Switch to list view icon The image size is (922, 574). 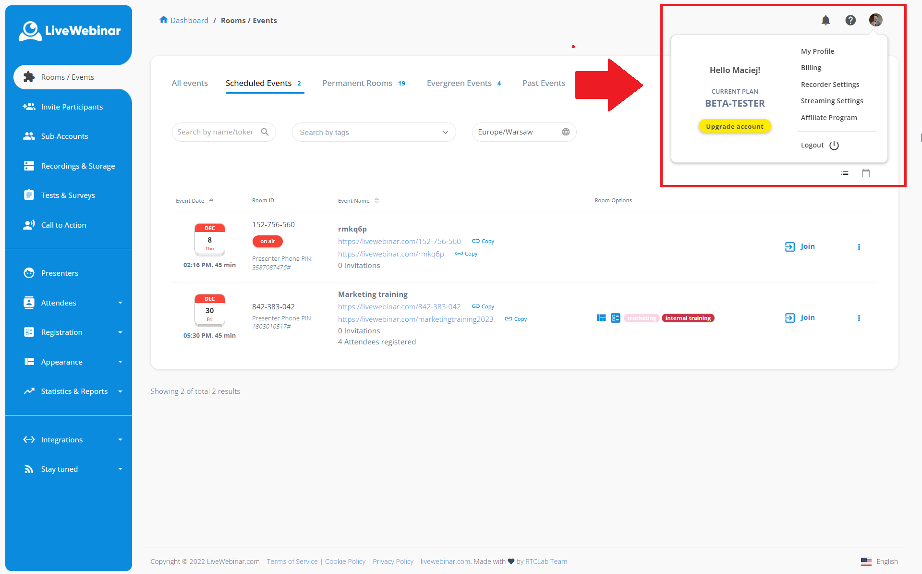click(x=845, y=173)
